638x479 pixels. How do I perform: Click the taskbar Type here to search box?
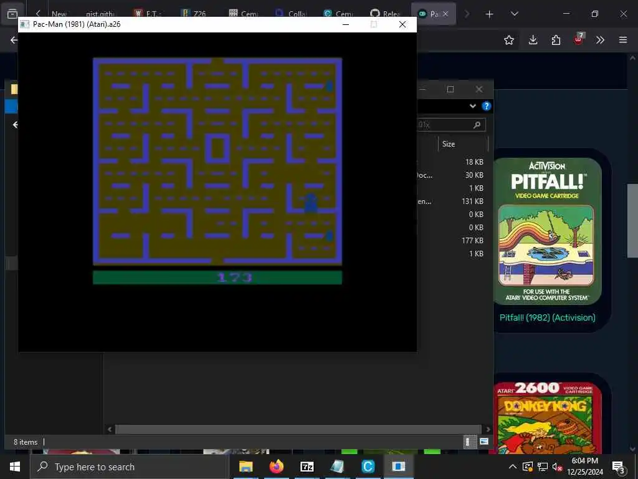click(x=130, y=467)
